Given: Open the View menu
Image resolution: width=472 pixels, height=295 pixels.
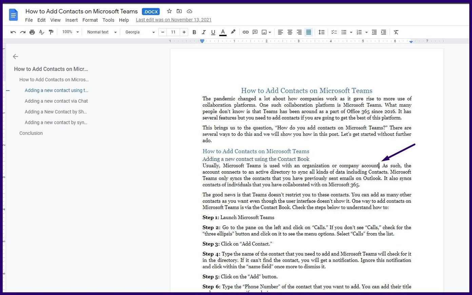Looking at the screenshot, I should (56, 20).
